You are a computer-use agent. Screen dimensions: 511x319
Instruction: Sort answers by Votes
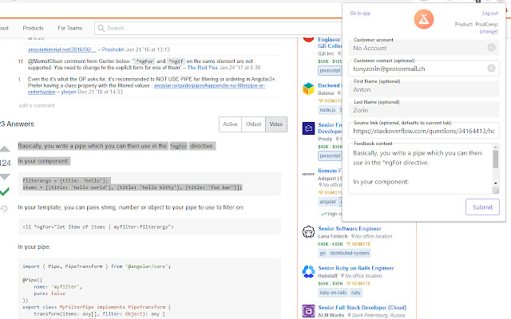pyautogui.click(x=276, y=124)
